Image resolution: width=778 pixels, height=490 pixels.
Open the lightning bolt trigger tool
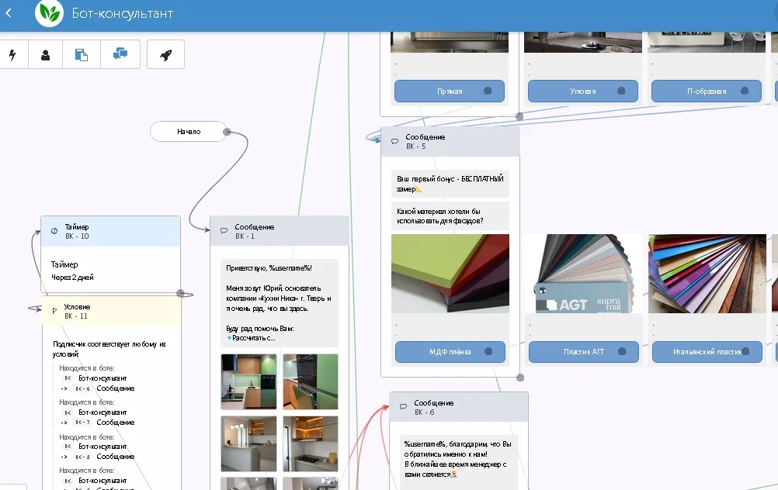click(12, 55)
